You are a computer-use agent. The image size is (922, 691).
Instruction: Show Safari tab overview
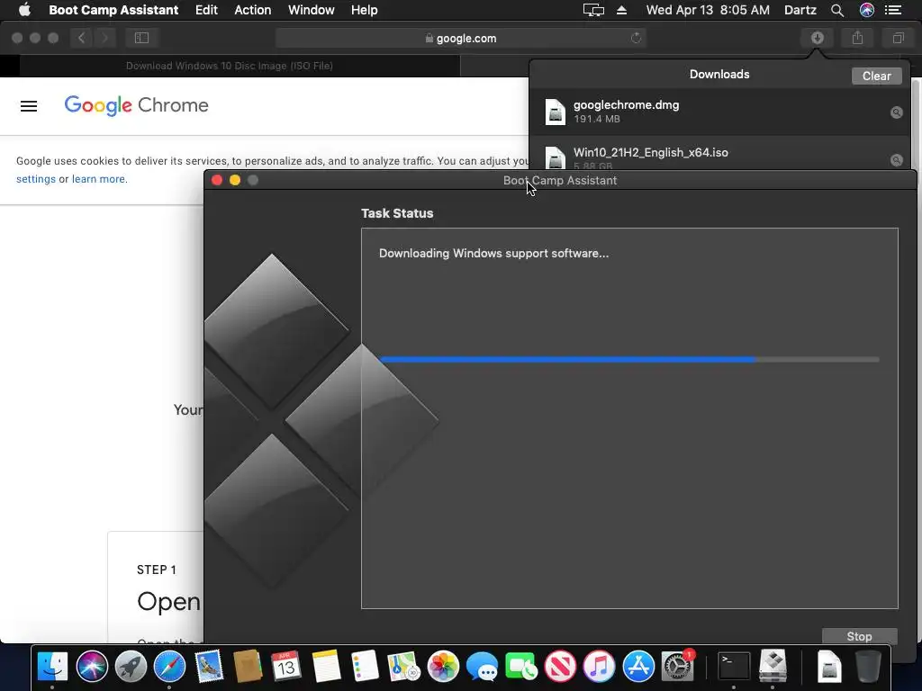898,38
